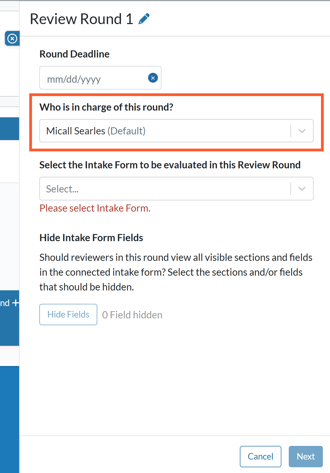Click the Next button

coord(306,457)
